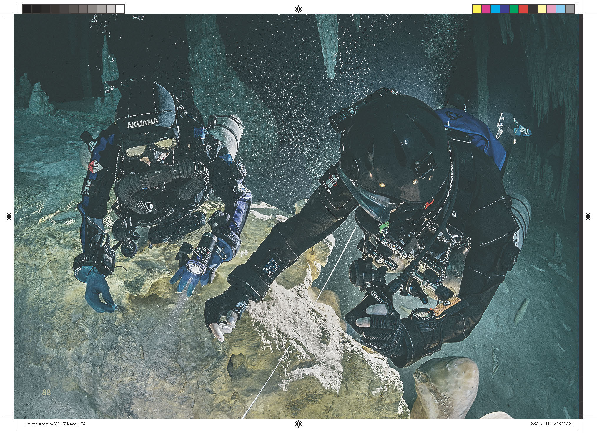Select the right edge registration mark
The image size is (597, 433).
[x=588, y=217]
